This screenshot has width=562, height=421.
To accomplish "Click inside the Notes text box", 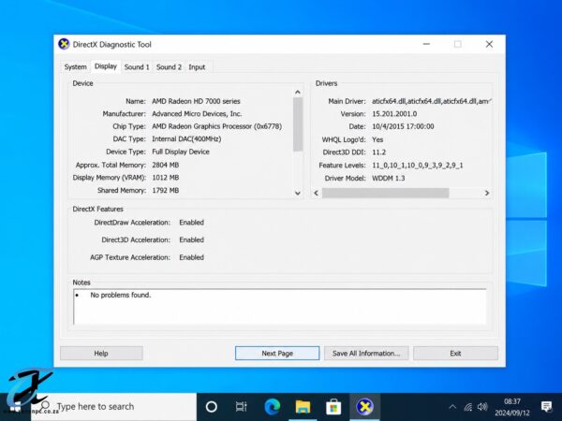I will pos(279,307).
